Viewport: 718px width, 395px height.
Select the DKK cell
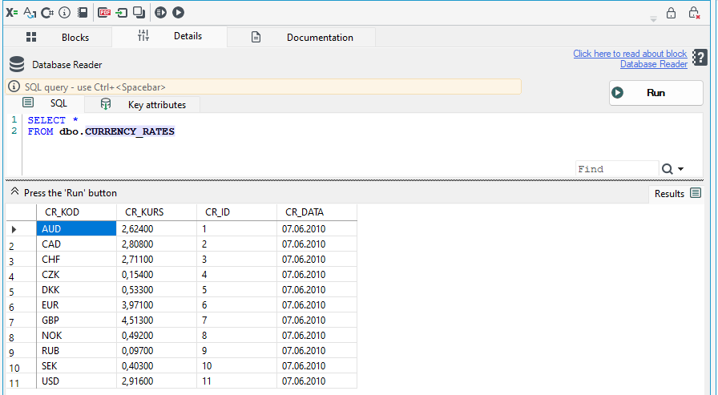76,289
